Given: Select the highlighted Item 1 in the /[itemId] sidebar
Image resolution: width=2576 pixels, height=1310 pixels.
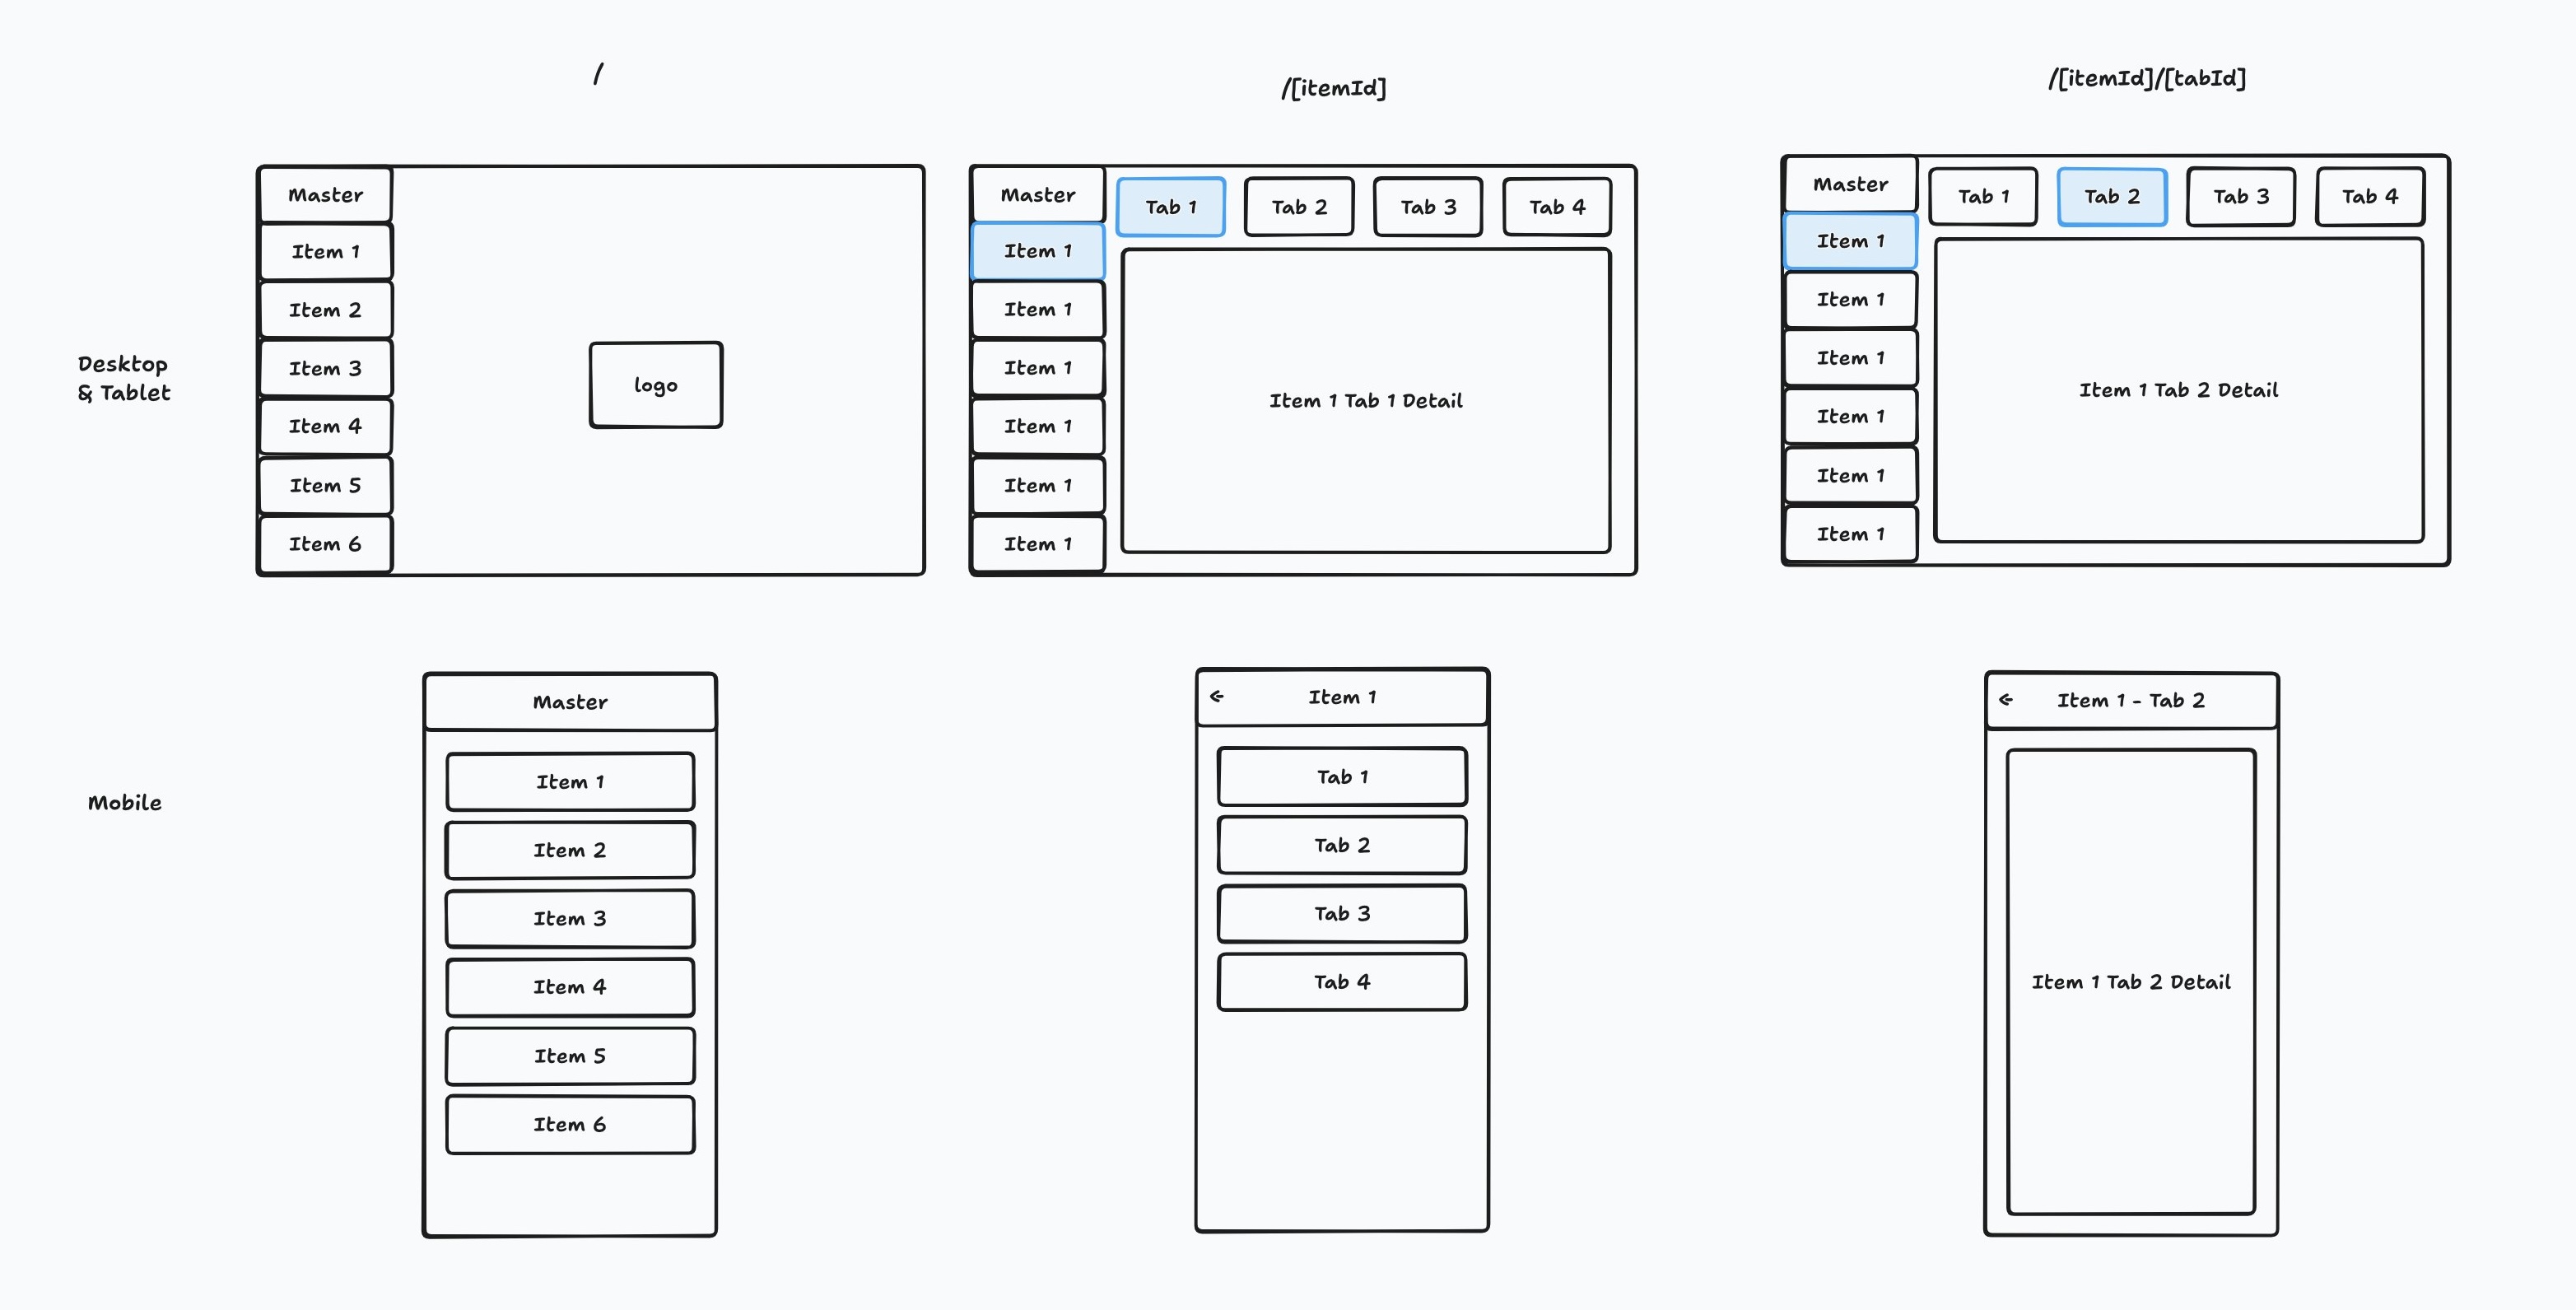Looking at the screenshot, I should (x=1037, y=251).
